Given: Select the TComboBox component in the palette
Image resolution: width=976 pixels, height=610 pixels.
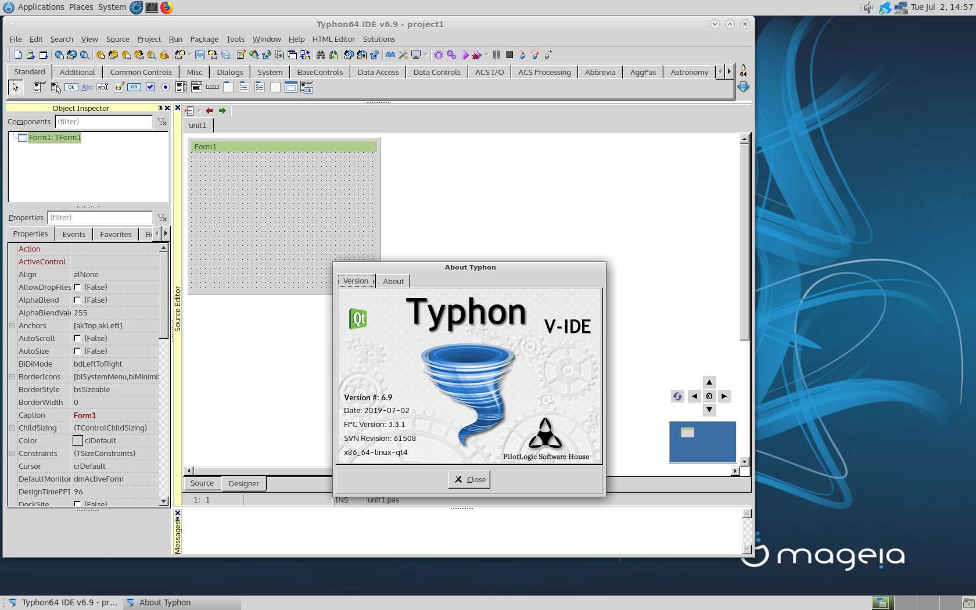Looking at the screenshot, I should tap(197, 87).
